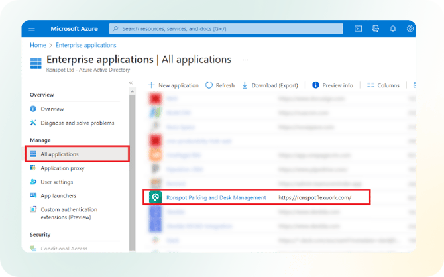Click the App launchers icon

(x=33, y=195)
